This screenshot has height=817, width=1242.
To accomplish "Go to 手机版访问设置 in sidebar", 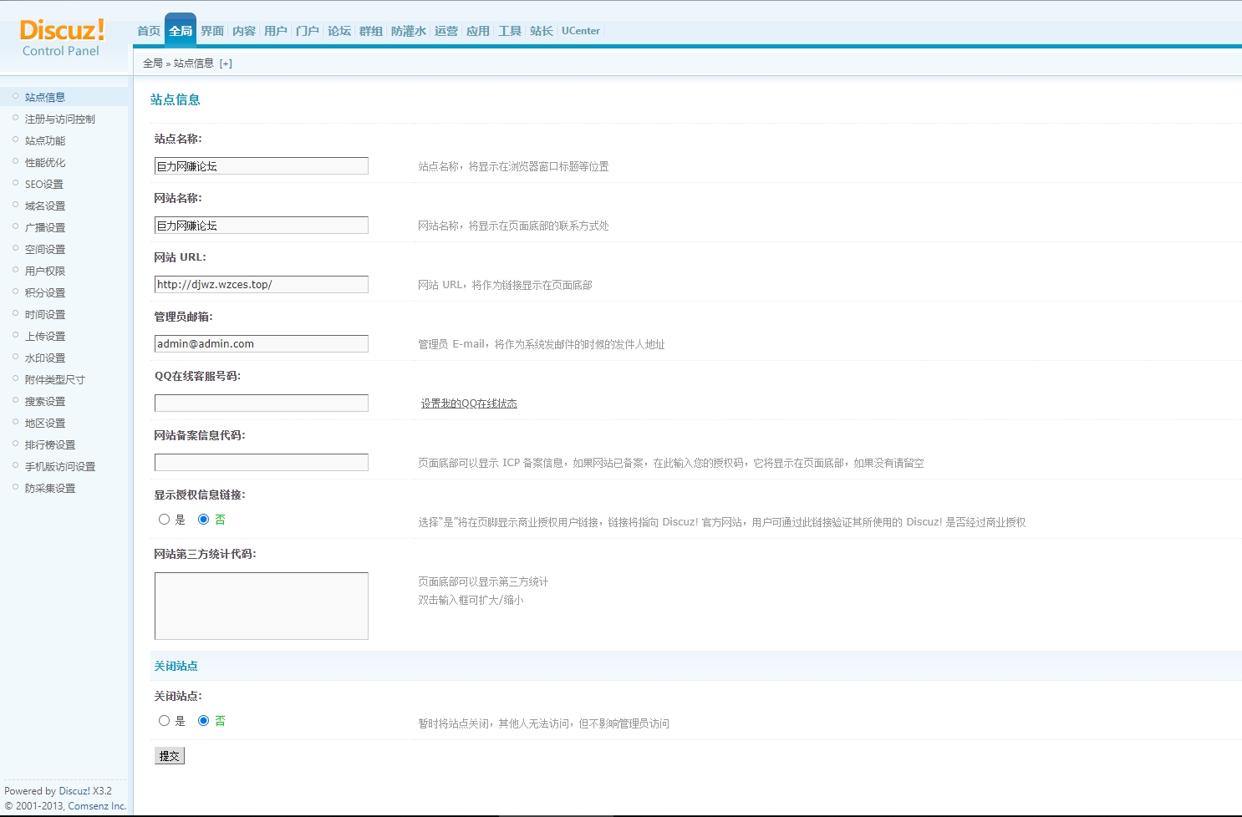I will [x=60, y=467].
